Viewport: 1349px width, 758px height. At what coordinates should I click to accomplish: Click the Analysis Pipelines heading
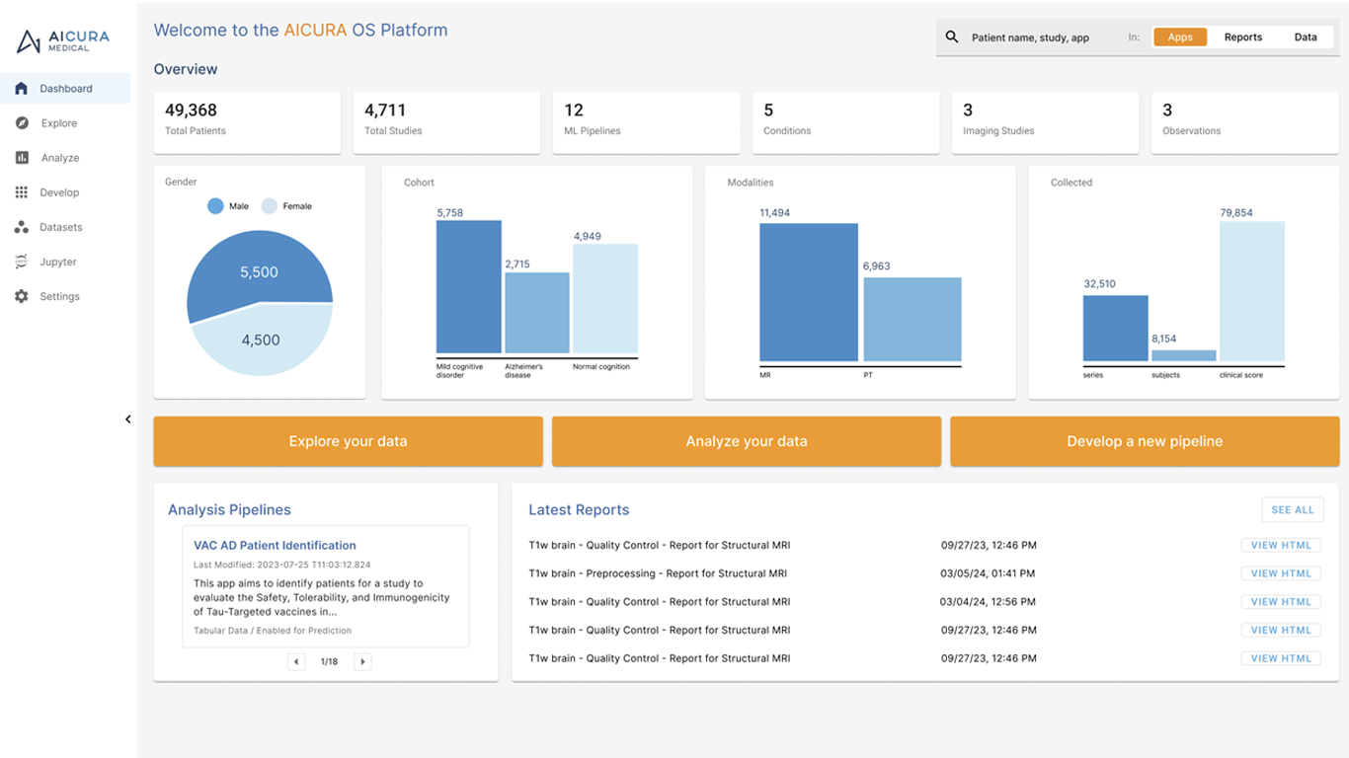tap(229, 510)
